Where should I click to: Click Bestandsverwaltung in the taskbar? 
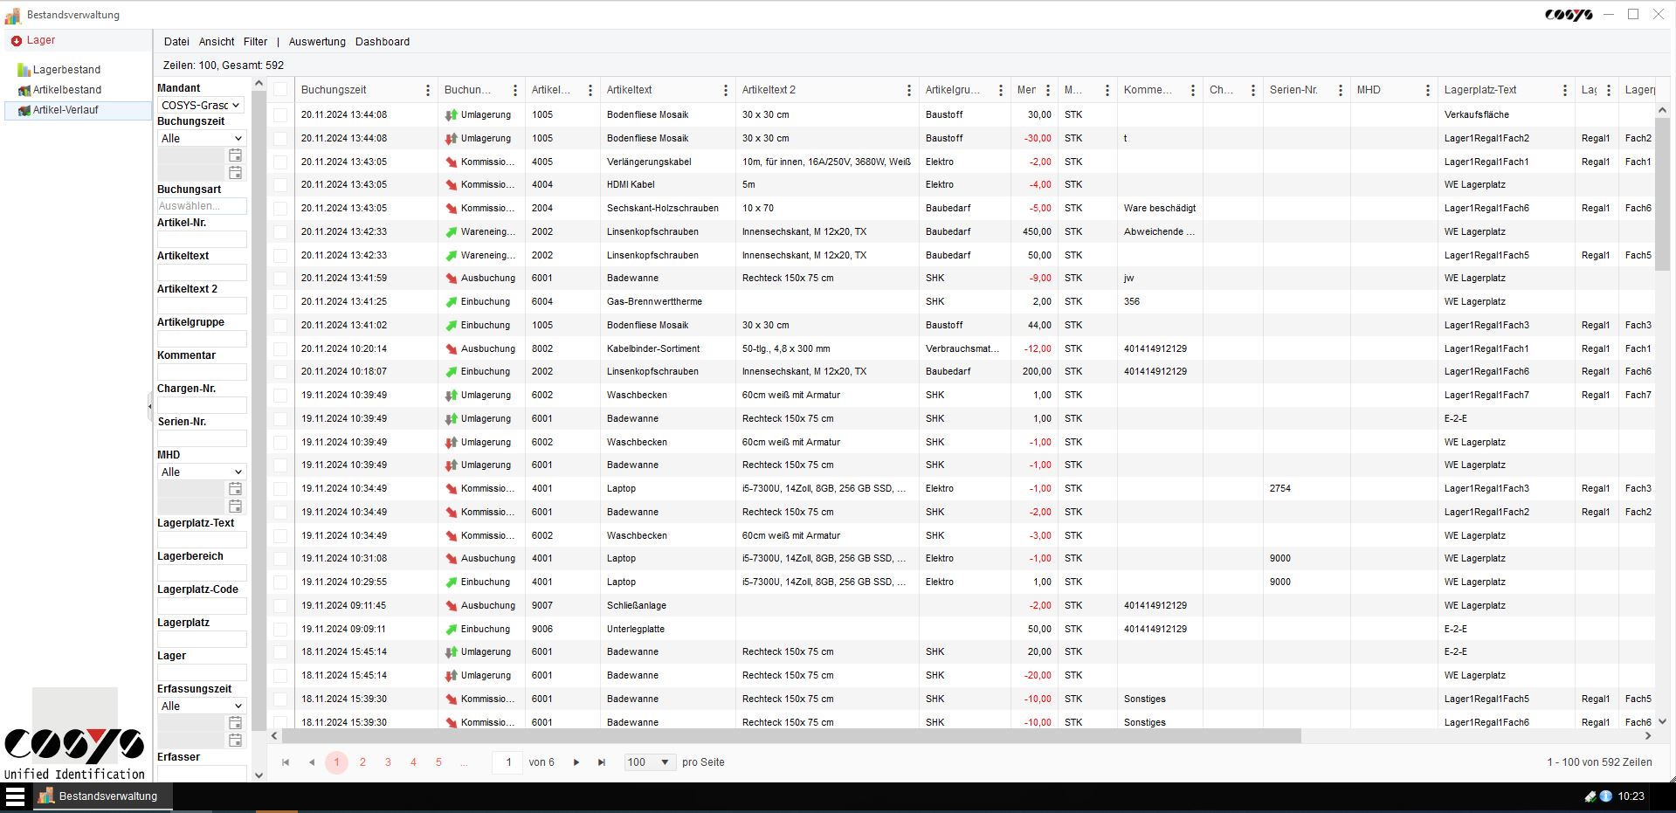[x=103, y=796]
